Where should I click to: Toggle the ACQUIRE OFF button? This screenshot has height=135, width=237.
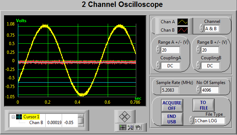172,106
